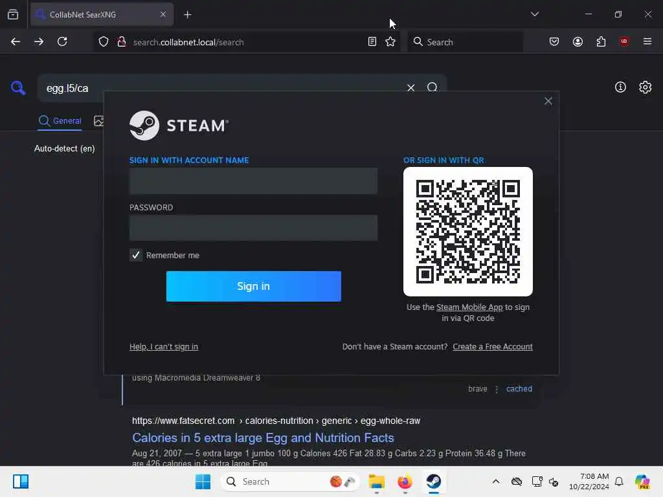663x497 pixels.
Task: Click the muted volume tray icon
Action: [x=554, y=481]
